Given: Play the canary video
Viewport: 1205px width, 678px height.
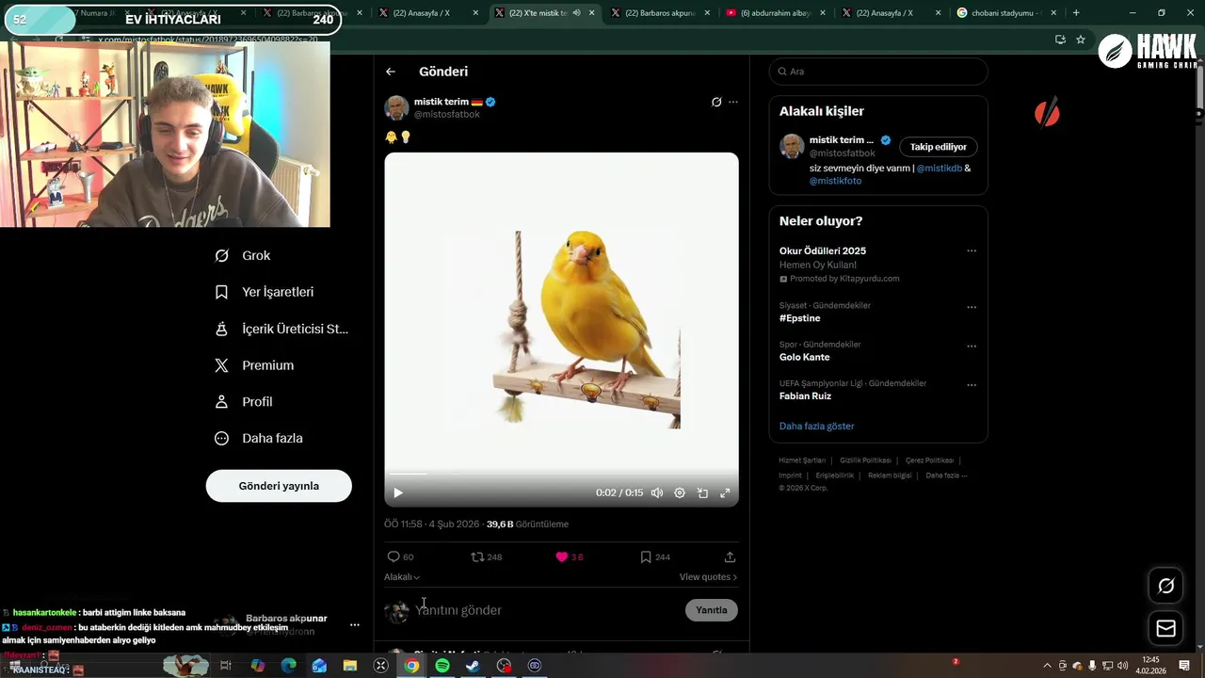Looking at the screenshot, I should (x=398, y=492).
